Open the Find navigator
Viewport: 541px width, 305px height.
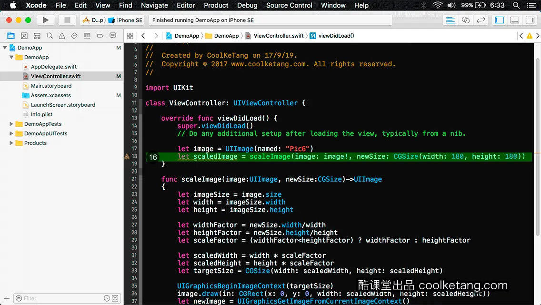(x=50, y=36)
